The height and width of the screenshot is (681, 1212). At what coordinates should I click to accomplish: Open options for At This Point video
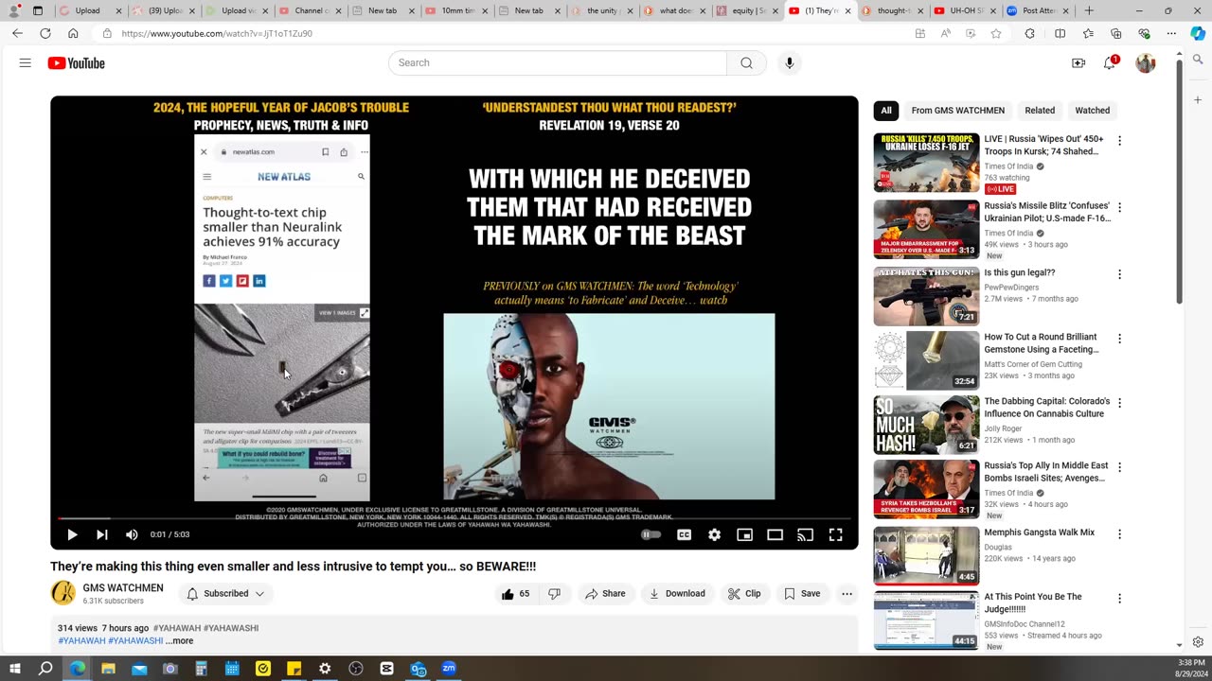[x=1119, y=599]
